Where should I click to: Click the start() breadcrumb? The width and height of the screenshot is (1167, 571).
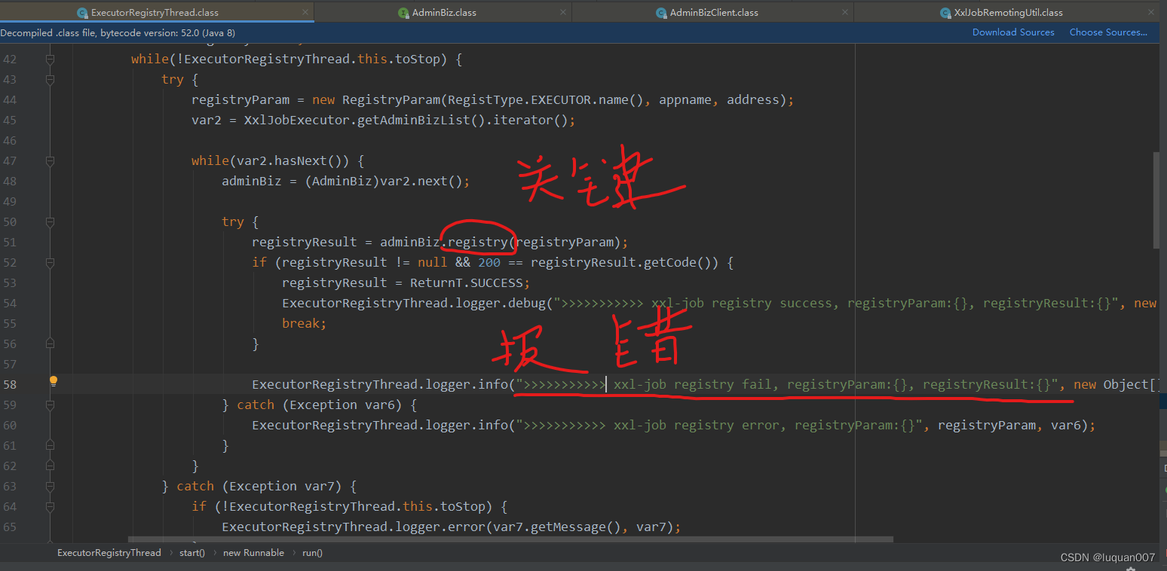coord(191,553)
